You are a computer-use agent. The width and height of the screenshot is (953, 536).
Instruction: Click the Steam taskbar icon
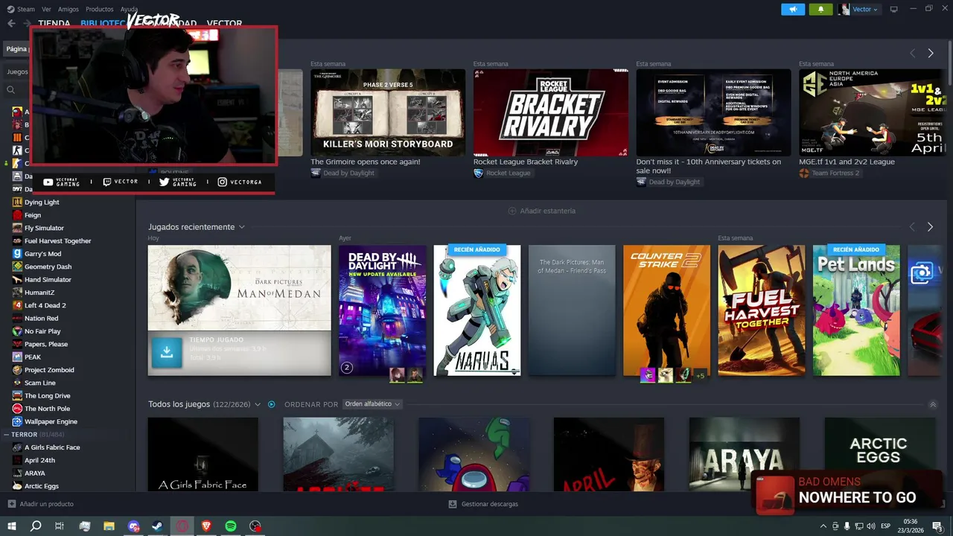click(x=158, y=526)
